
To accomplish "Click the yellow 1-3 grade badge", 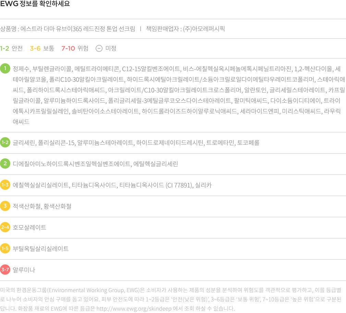I will click(x=5, y=185).
